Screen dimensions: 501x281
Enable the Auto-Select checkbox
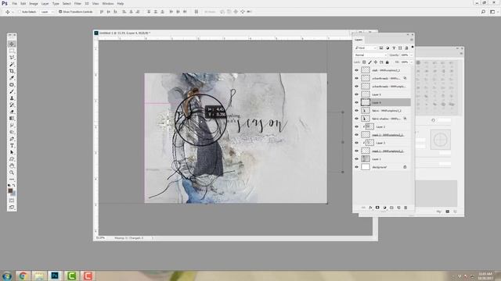pos(20,12)
